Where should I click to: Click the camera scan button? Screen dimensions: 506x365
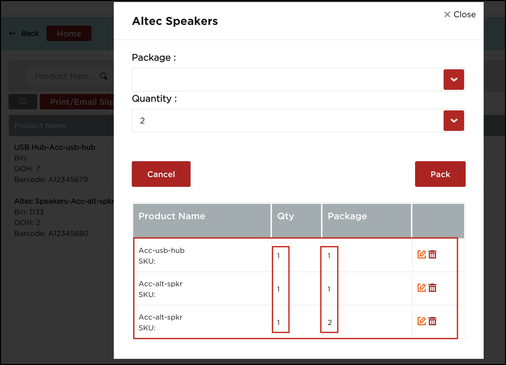click(x=23, y=101)
